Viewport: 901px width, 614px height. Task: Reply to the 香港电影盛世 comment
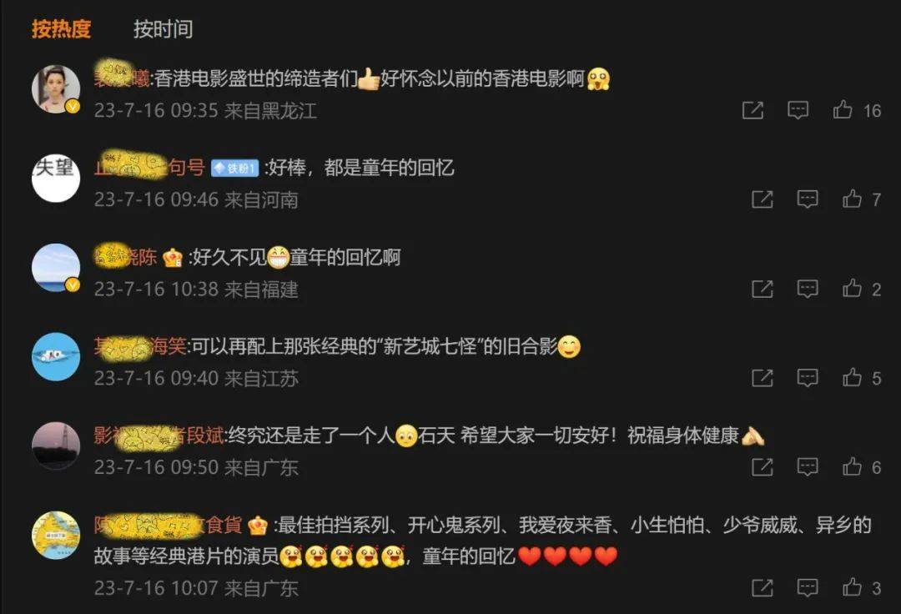tap(798, 110)
